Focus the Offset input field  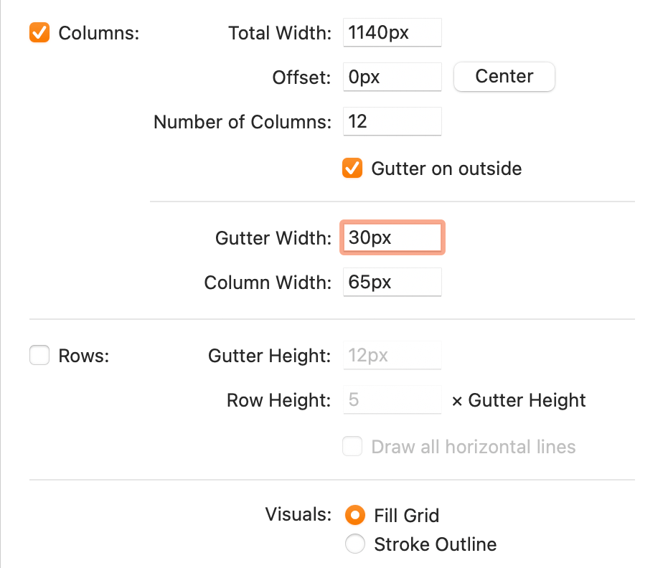pos(392,77)
